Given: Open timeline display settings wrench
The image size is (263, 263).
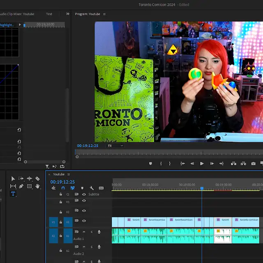Looking at the screenshot, I should tap(91, 188).
